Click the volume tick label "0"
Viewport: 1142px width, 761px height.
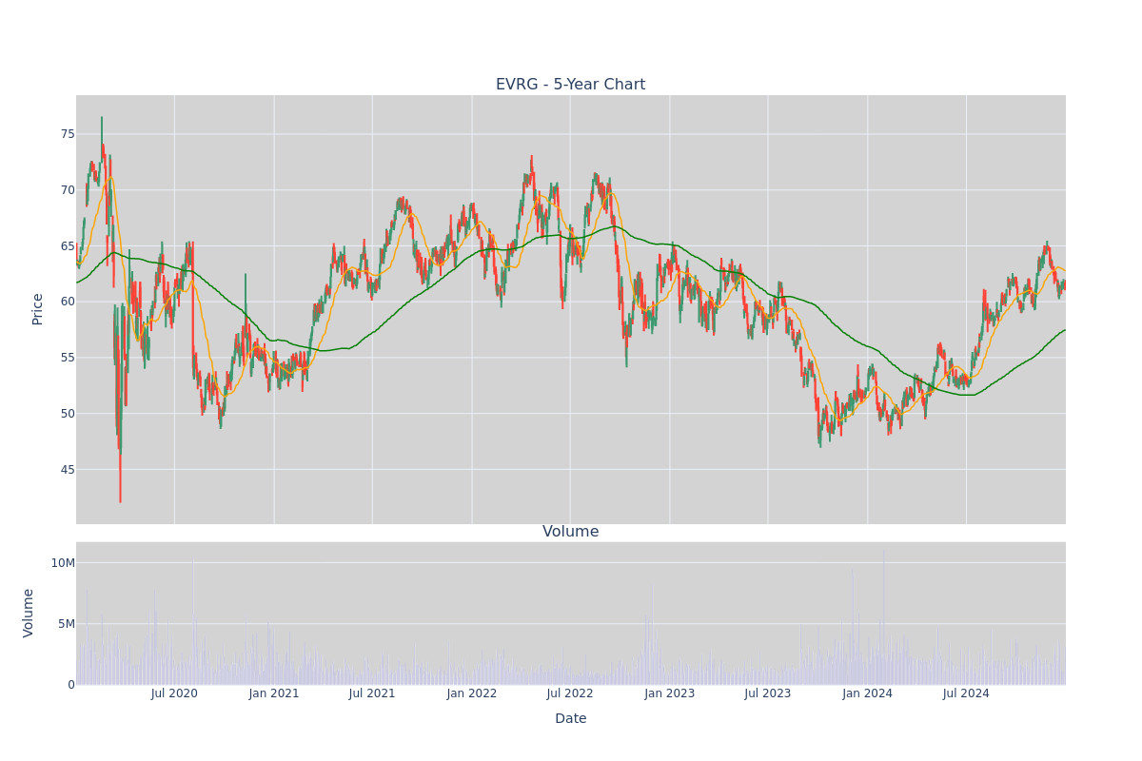71,685
